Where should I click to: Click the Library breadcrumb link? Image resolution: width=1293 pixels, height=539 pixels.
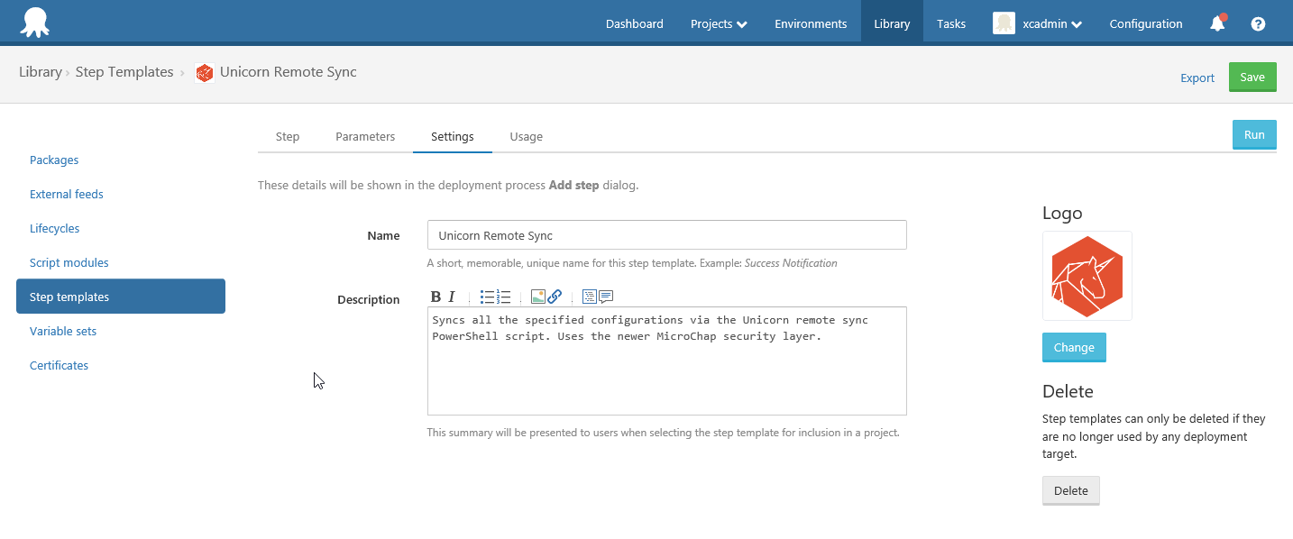click(x=41, y=72)
